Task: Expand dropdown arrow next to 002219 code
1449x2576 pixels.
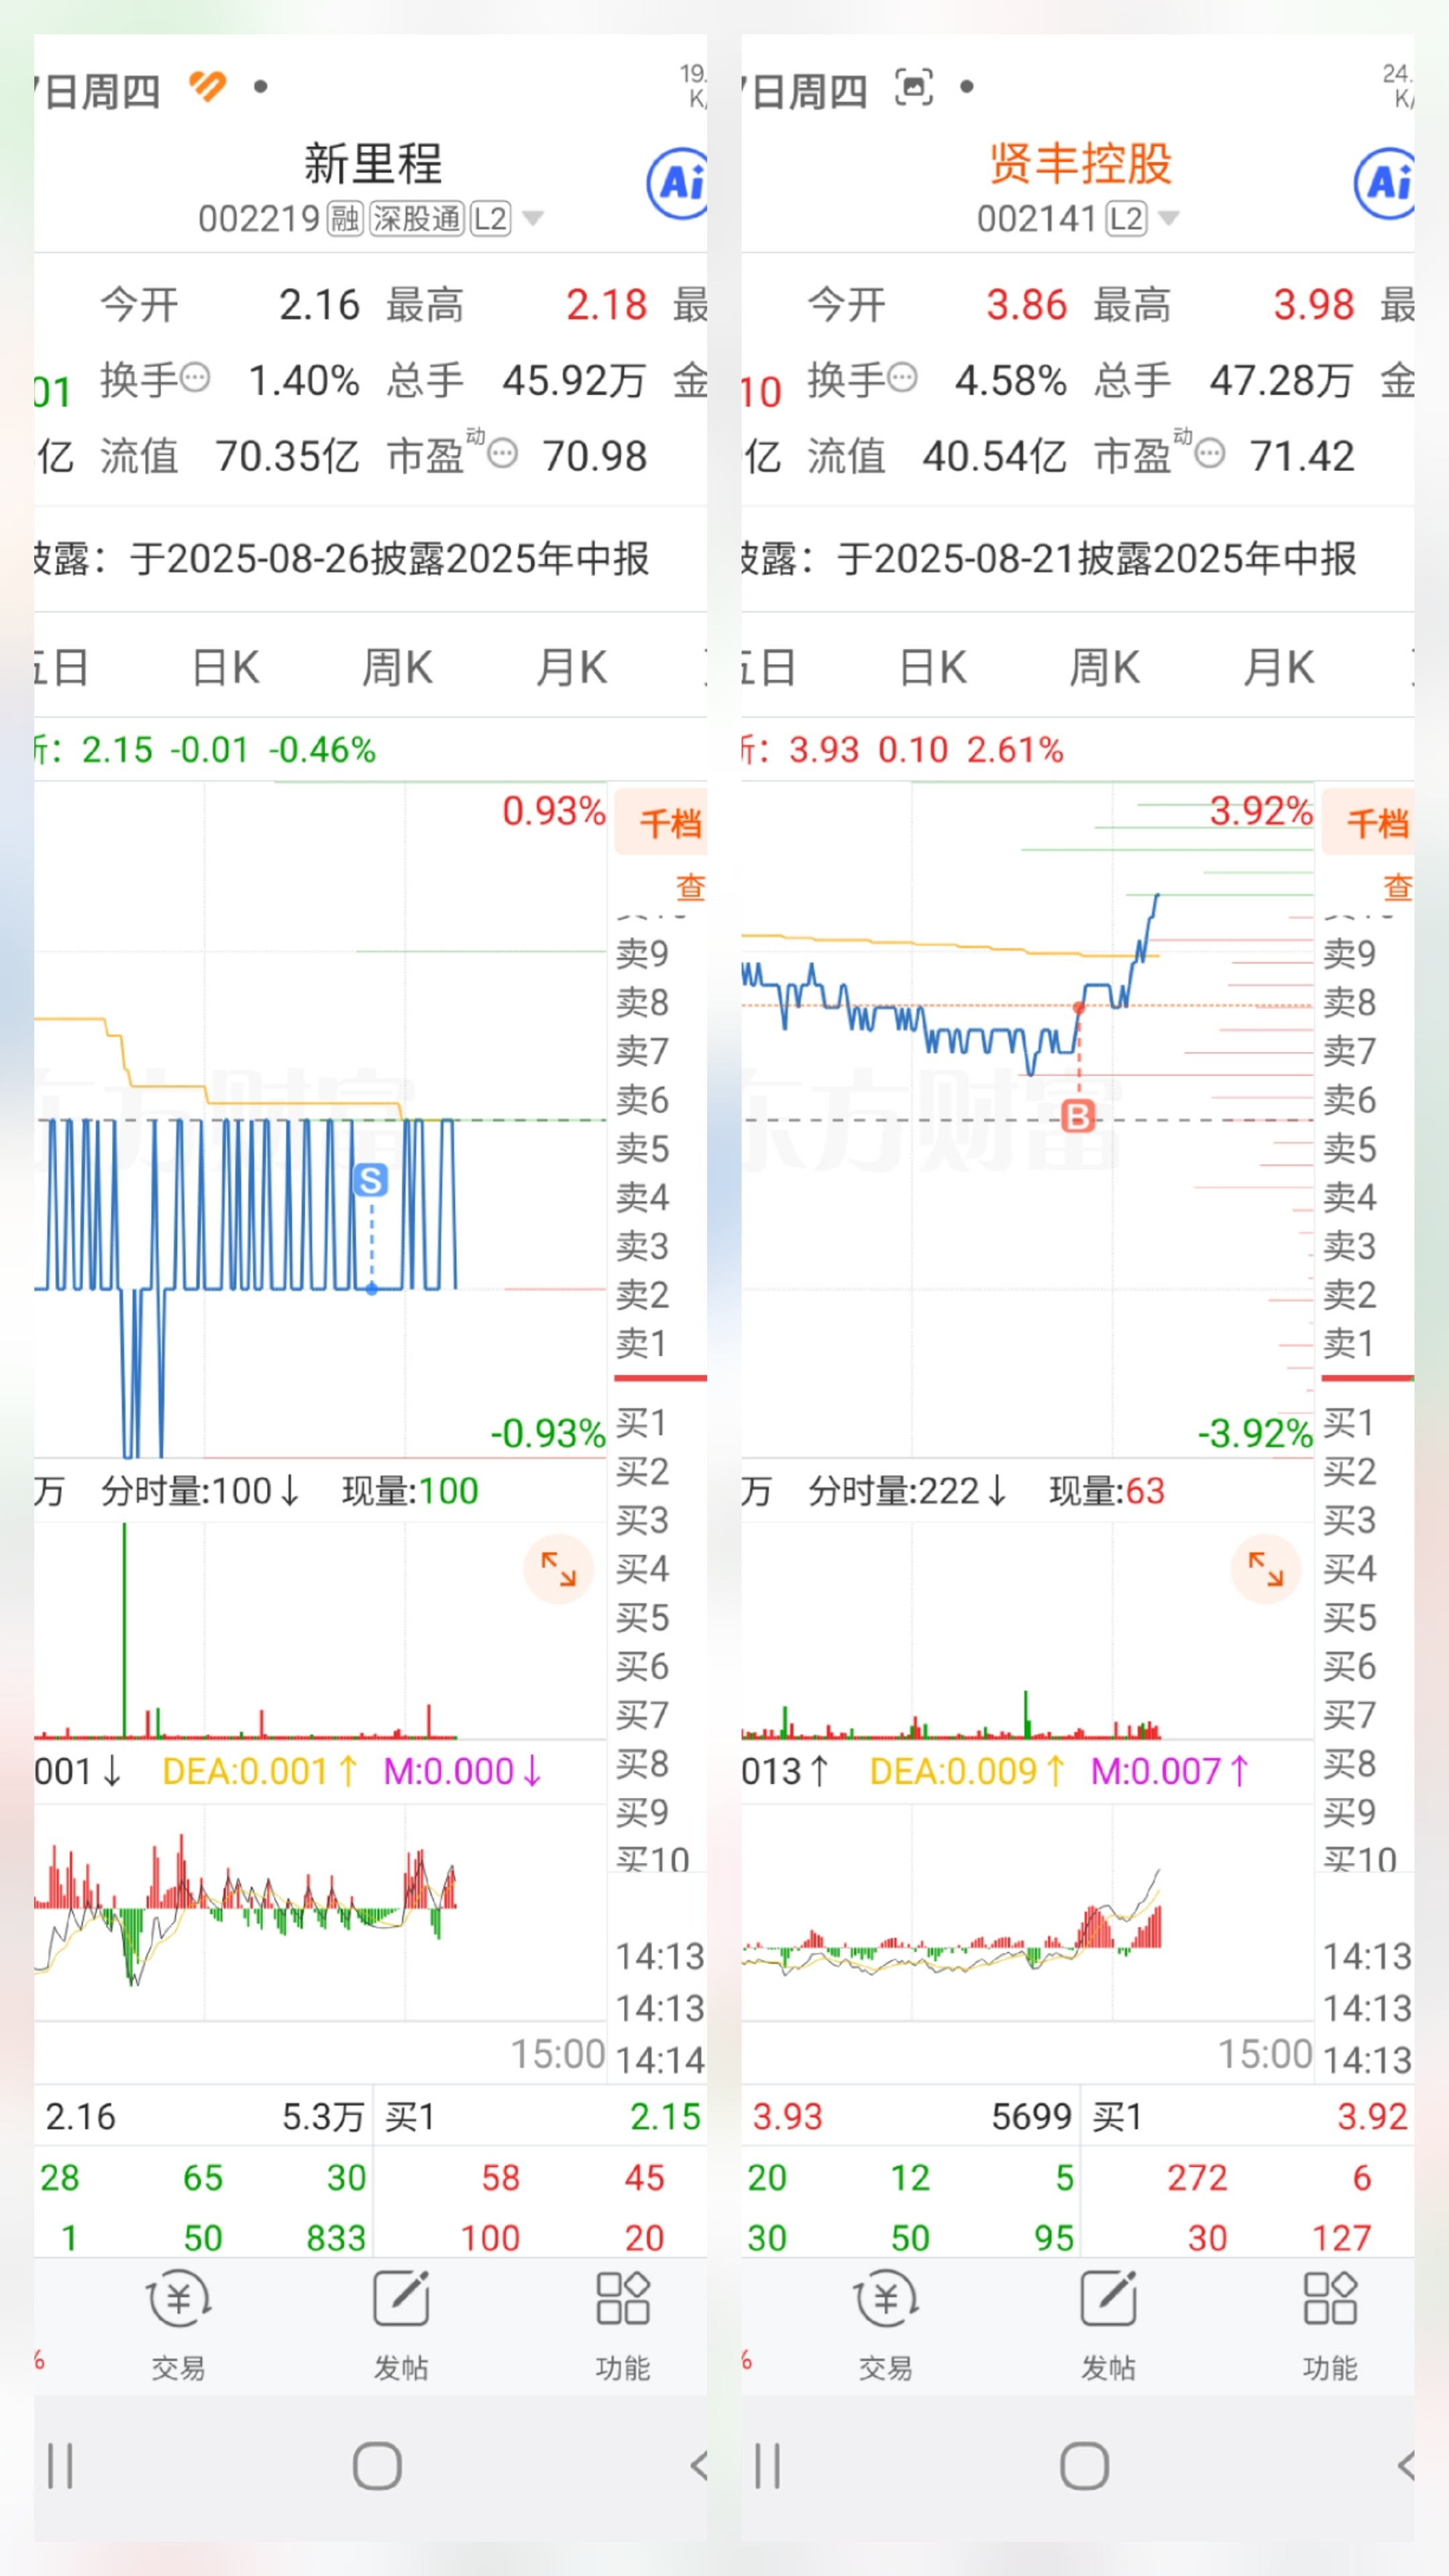Action: tap(533, 218)
